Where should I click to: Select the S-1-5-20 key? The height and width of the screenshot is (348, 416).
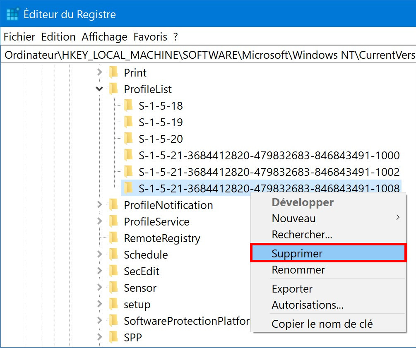tap(161, 139)
